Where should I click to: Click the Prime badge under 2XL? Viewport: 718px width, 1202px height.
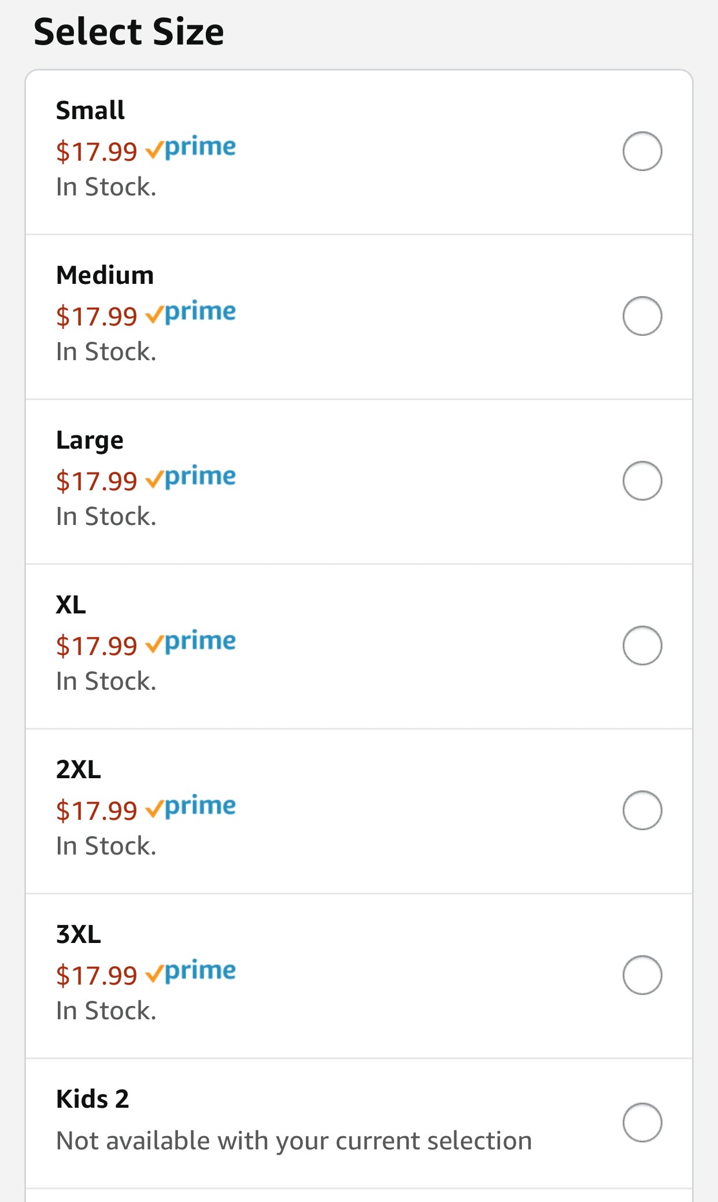(190, 808)
